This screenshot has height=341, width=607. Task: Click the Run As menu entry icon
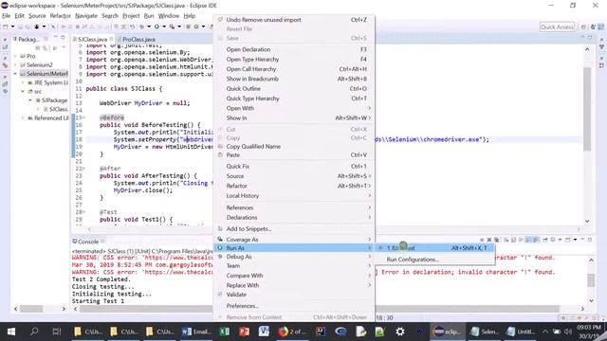(220, 248)
